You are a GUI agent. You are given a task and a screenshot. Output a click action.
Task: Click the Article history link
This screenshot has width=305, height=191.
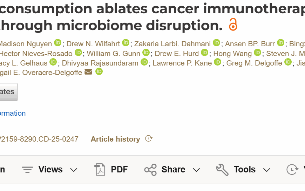(115, 139)
